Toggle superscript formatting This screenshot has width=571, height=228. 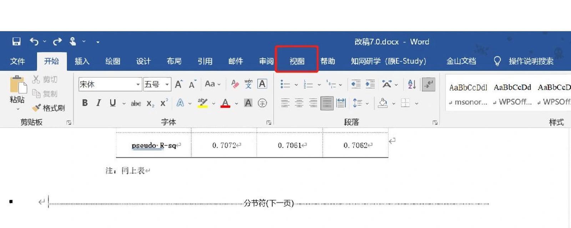pyautogui.click(x=164, y=103)
